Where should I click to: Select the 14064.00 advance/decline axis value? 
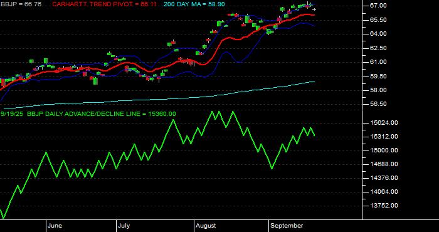click(384, 192)
